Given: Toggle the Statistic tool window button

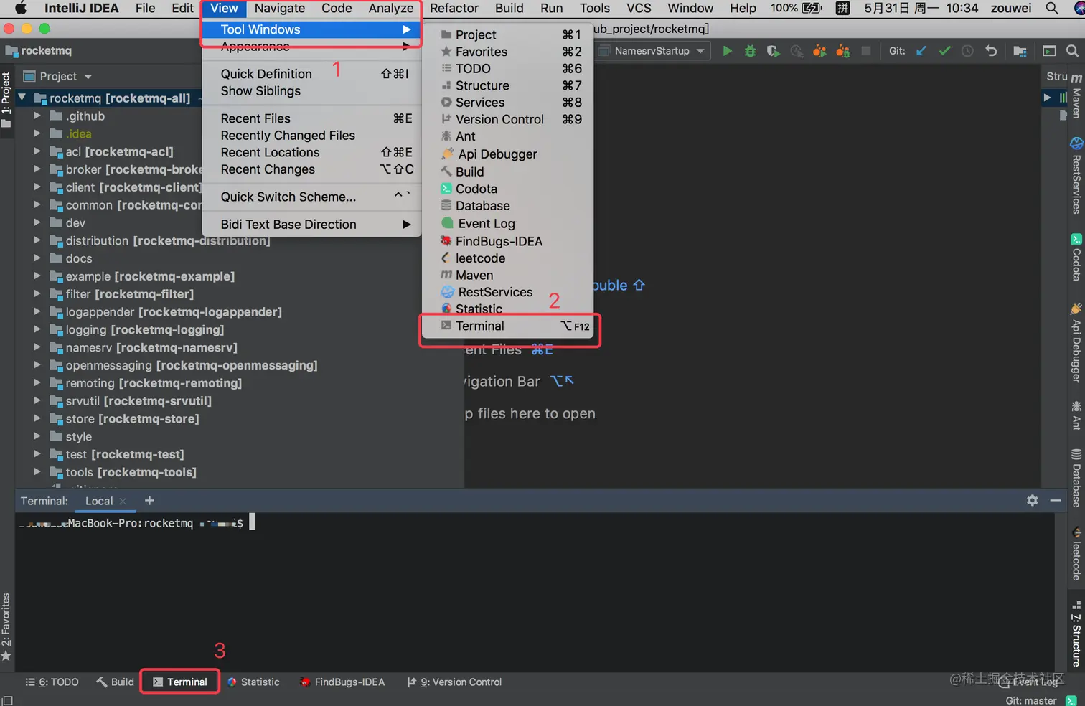Looking at the screenshot, I should click(253, 682).
